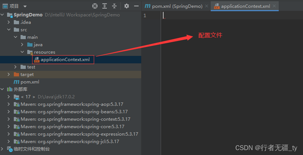Click the Select Opened File locate icon

pos(95,6)
